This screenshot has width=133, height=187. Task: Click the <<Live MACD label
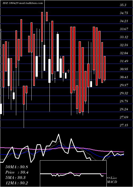(x=112, y=180)
